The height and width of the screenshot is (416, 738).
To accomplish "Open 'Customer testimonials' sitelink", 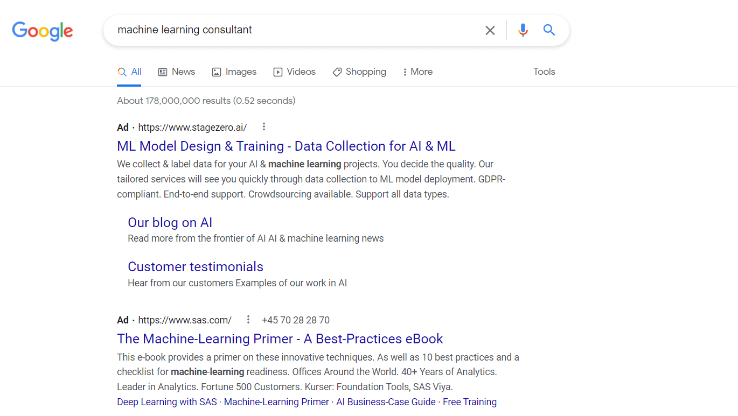I will click(196, 267).
